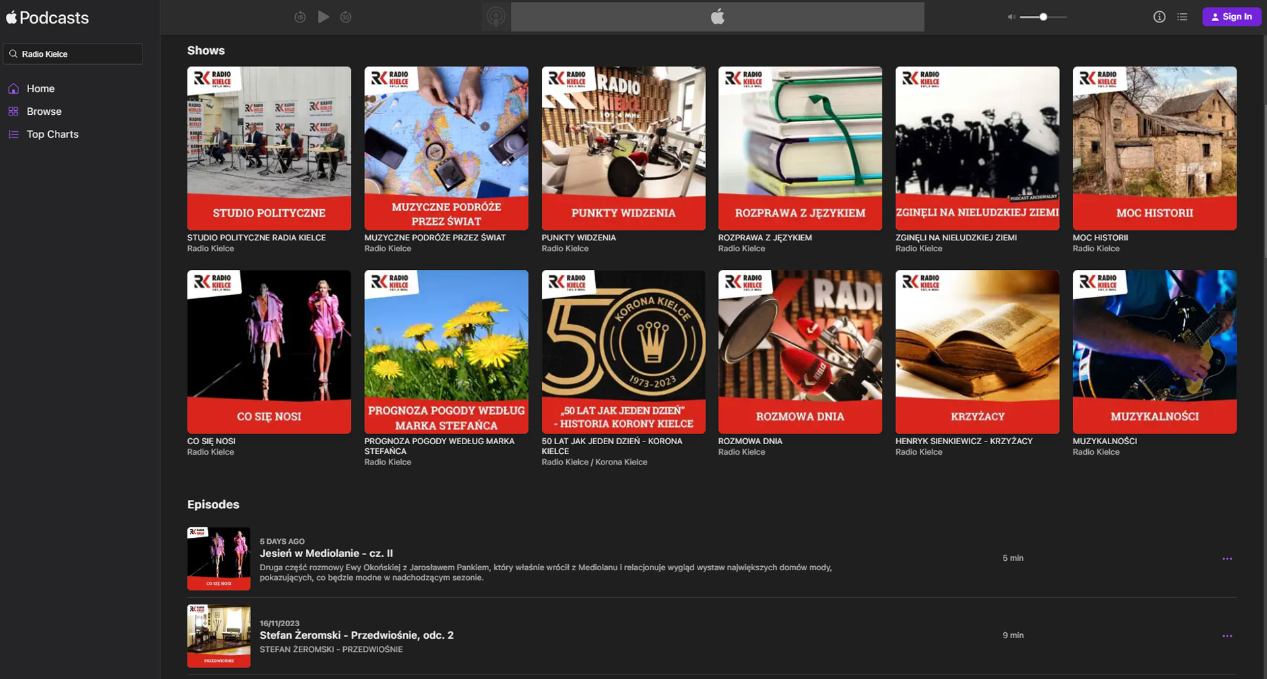Click the Apple Podcasts logo
The height and width of the screenshot is (679, 1267).
48,18
